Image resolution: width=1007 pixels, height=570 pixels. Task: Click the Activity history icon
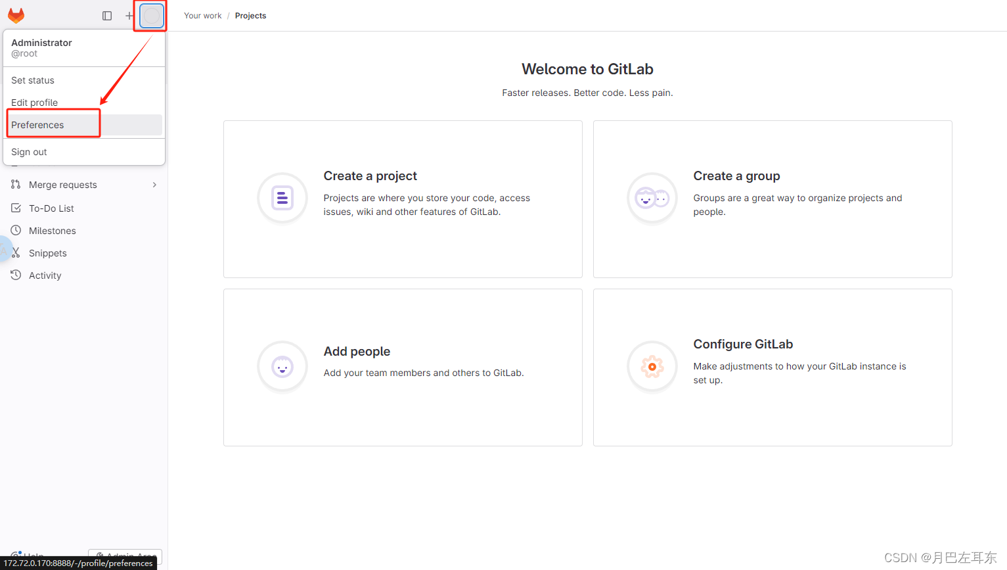coord(16,275)
